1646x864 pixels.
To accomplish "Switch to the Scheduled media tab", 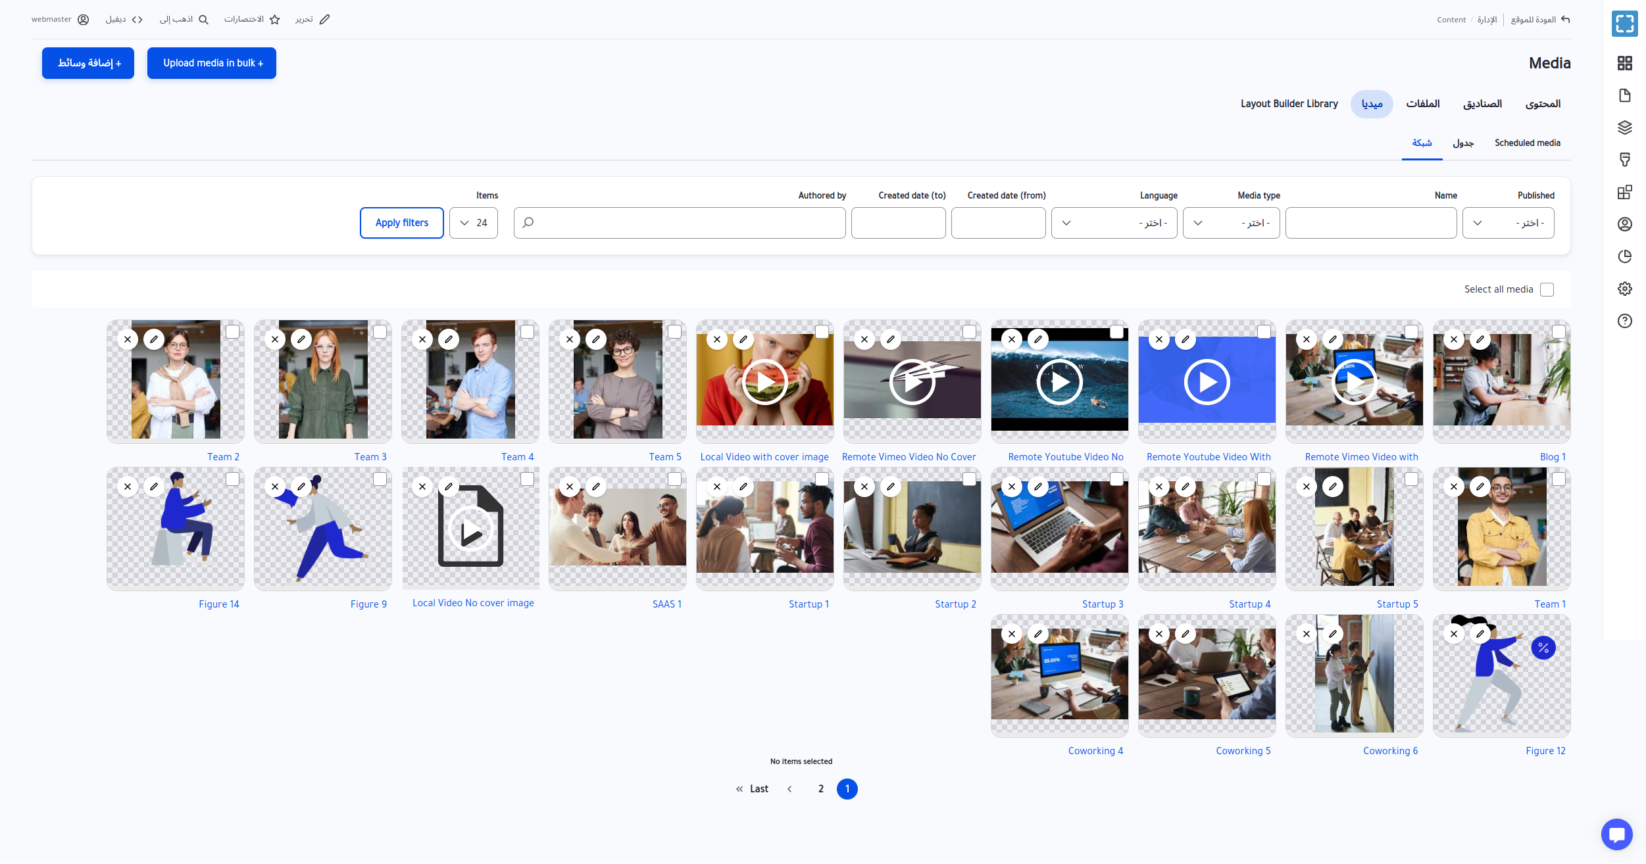I will coord(1527,143).
